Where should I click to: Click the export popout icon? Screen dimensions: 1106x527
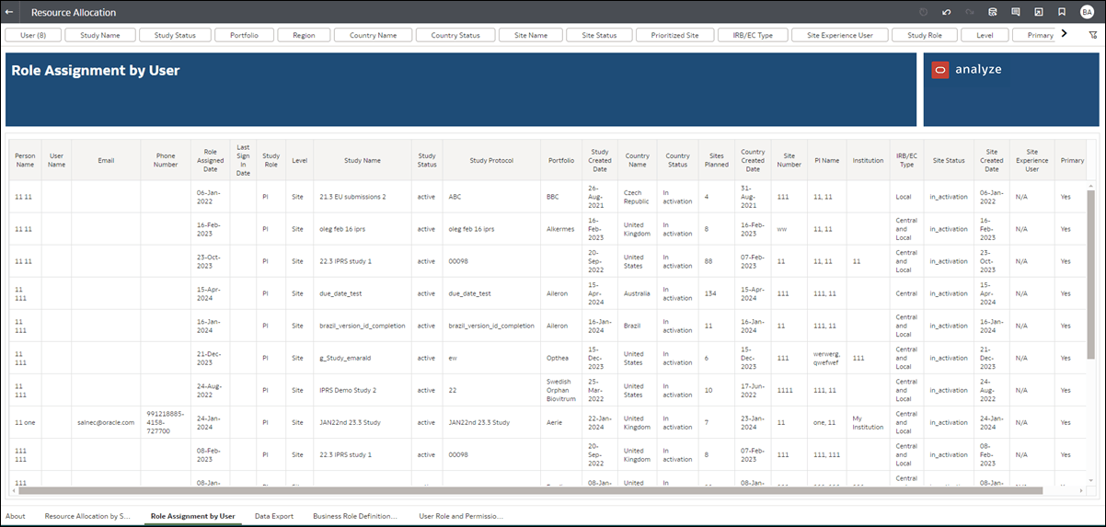pos(1039,12)
